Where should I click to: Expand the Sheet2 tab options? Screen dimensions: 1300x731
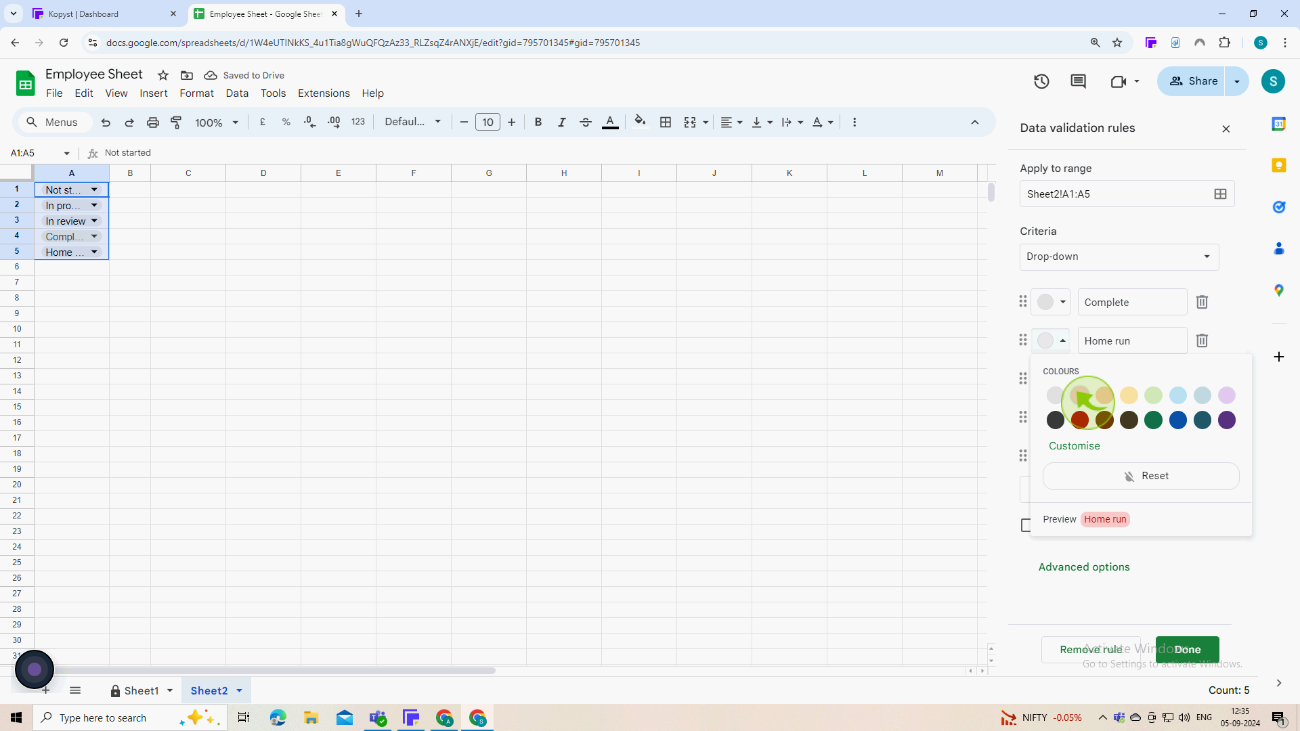click(x=239, y=690)
